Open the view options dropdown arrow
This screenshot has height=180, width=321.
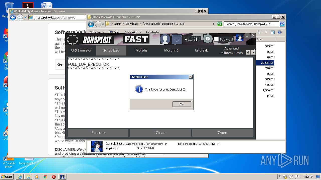(266, 32)
